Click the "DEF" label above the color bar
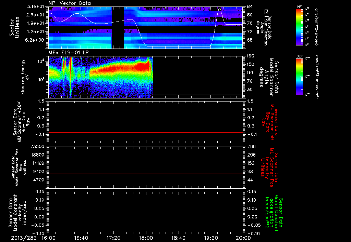 (299, 56)
